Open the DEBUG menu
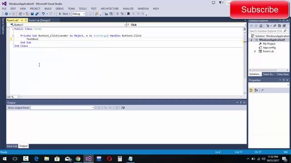The width and height of the screenshot is (291, 163). (60, 9)
